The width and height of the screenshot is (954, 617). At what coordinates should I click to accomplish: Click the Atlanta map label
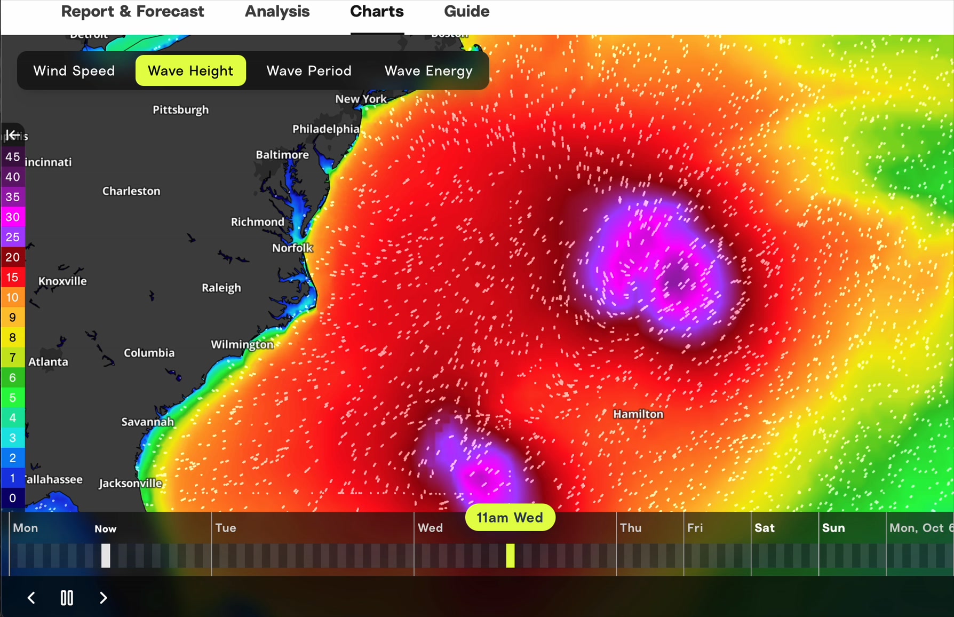click(48, 362)
